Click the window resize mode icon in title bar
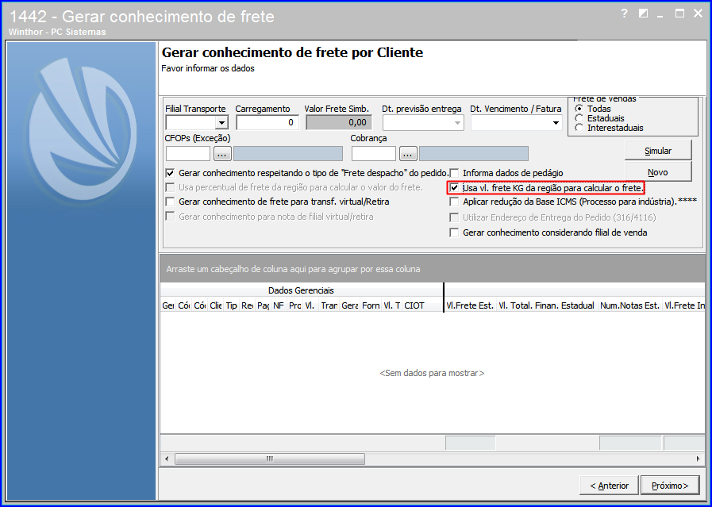 (x=643, y=13)
